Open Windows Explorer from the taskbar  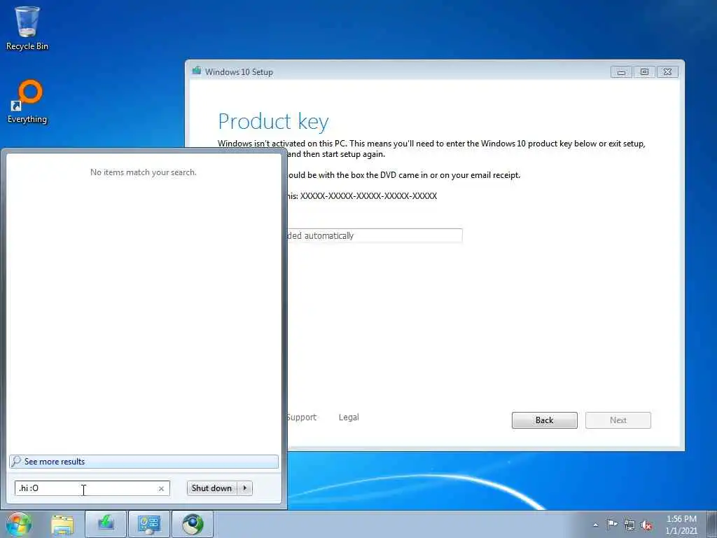point(62,524)
